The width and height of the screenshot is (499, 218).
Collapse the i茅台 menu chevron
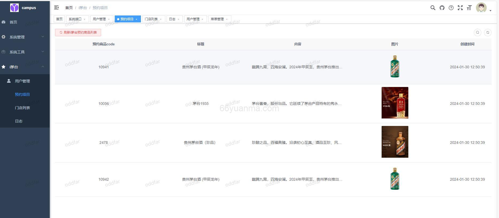[43, 66]
